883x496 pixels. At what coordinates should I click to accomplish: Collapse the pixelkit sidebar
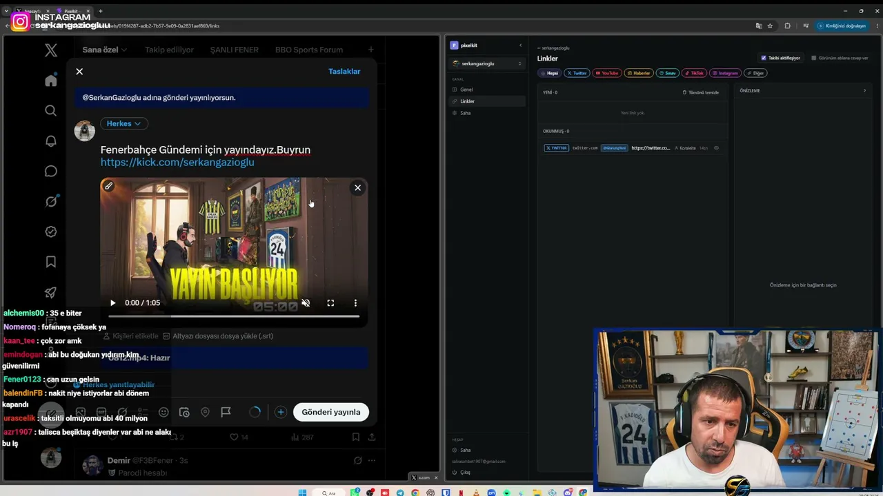point(521,45)
